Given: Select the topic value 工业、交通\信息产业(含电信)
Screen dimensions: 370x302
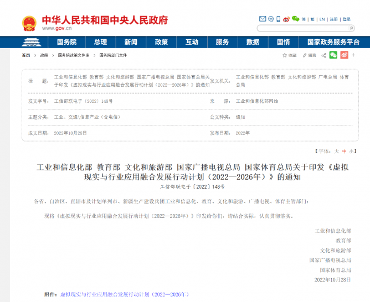Looking at the screenshot, I should [88, 117].
